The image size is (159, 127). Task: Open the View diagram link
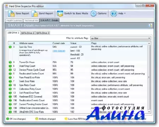point(59,51)
